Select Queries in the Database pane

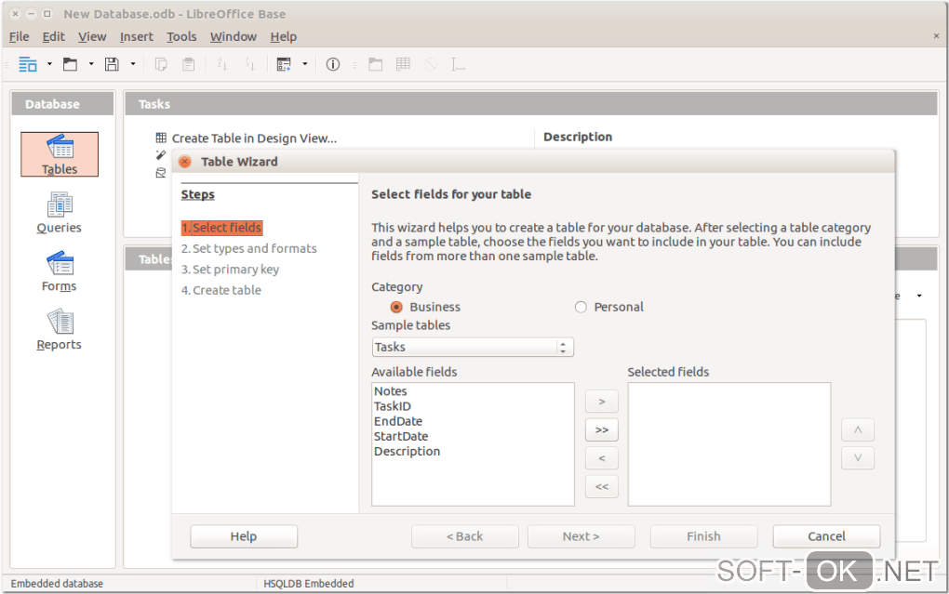59,213
